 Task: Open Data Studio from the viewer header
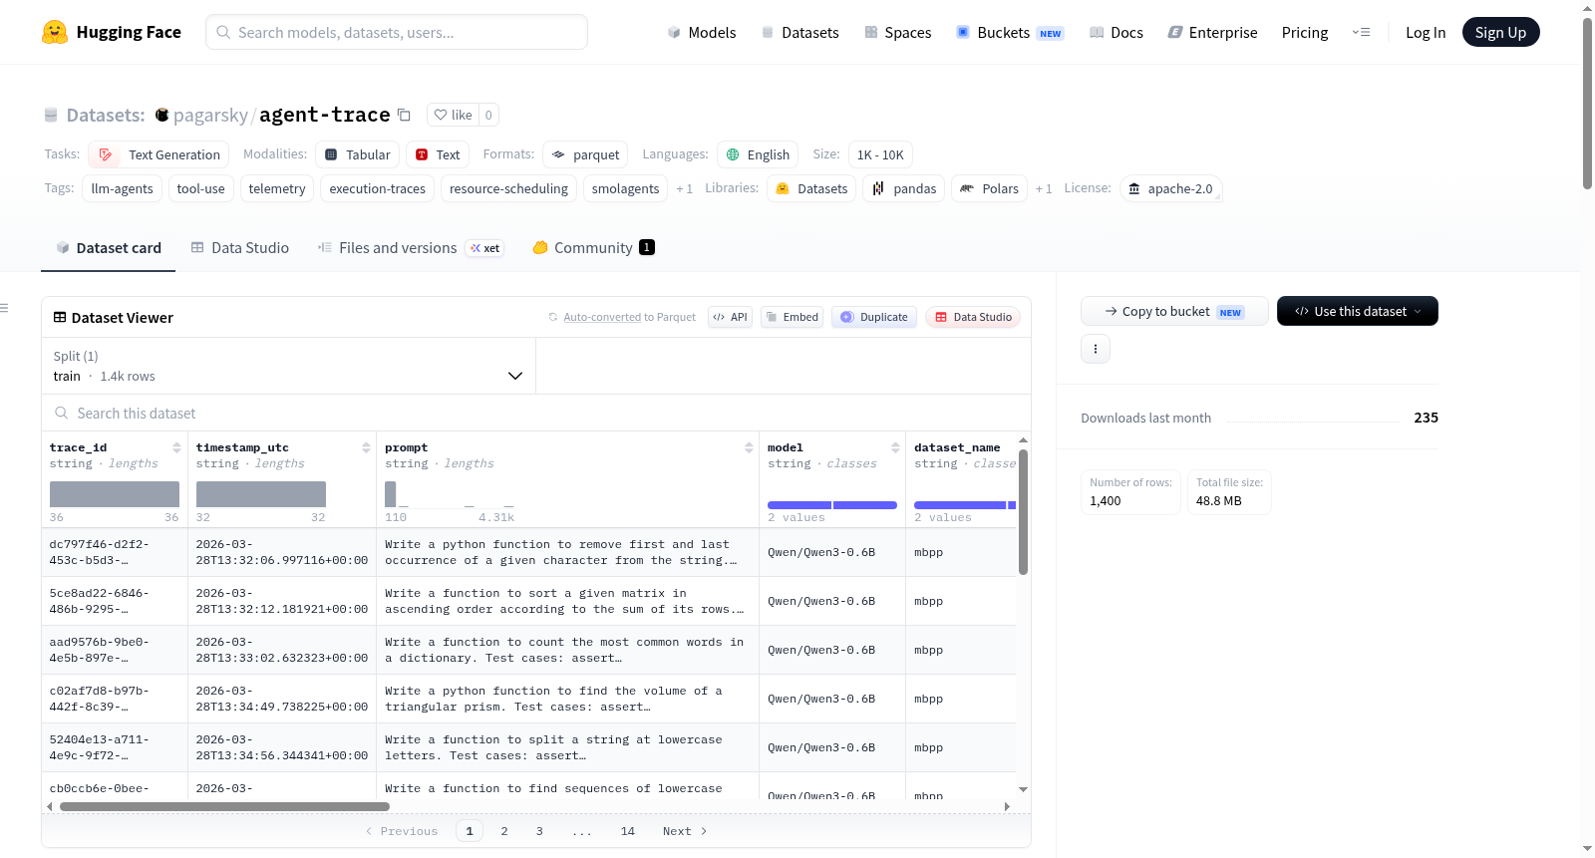point(973,317)
